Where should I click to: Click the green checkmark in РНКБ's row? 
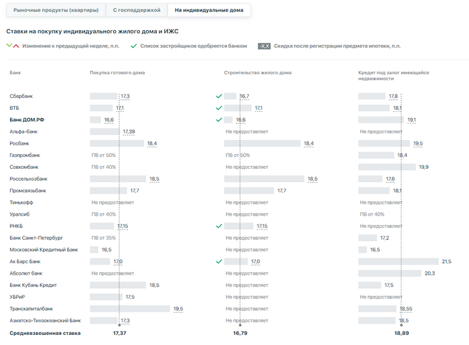click(x=218, y=226)
